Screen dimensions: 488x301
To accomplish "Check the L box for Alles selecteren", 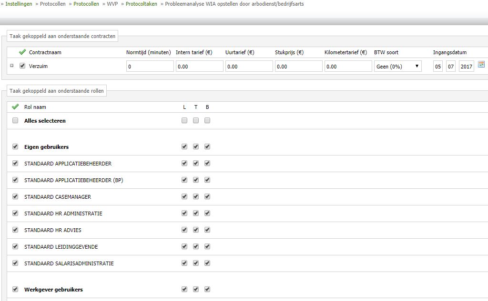I will click(184, 120).
